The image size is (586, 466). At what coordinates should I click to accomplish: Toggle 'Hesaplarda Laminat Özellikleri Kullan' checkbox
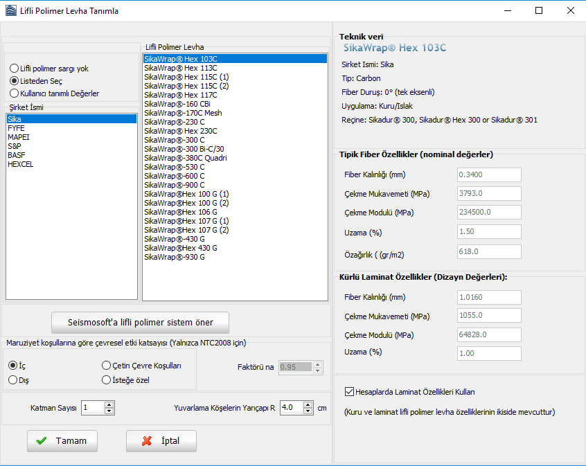(348, 392)
